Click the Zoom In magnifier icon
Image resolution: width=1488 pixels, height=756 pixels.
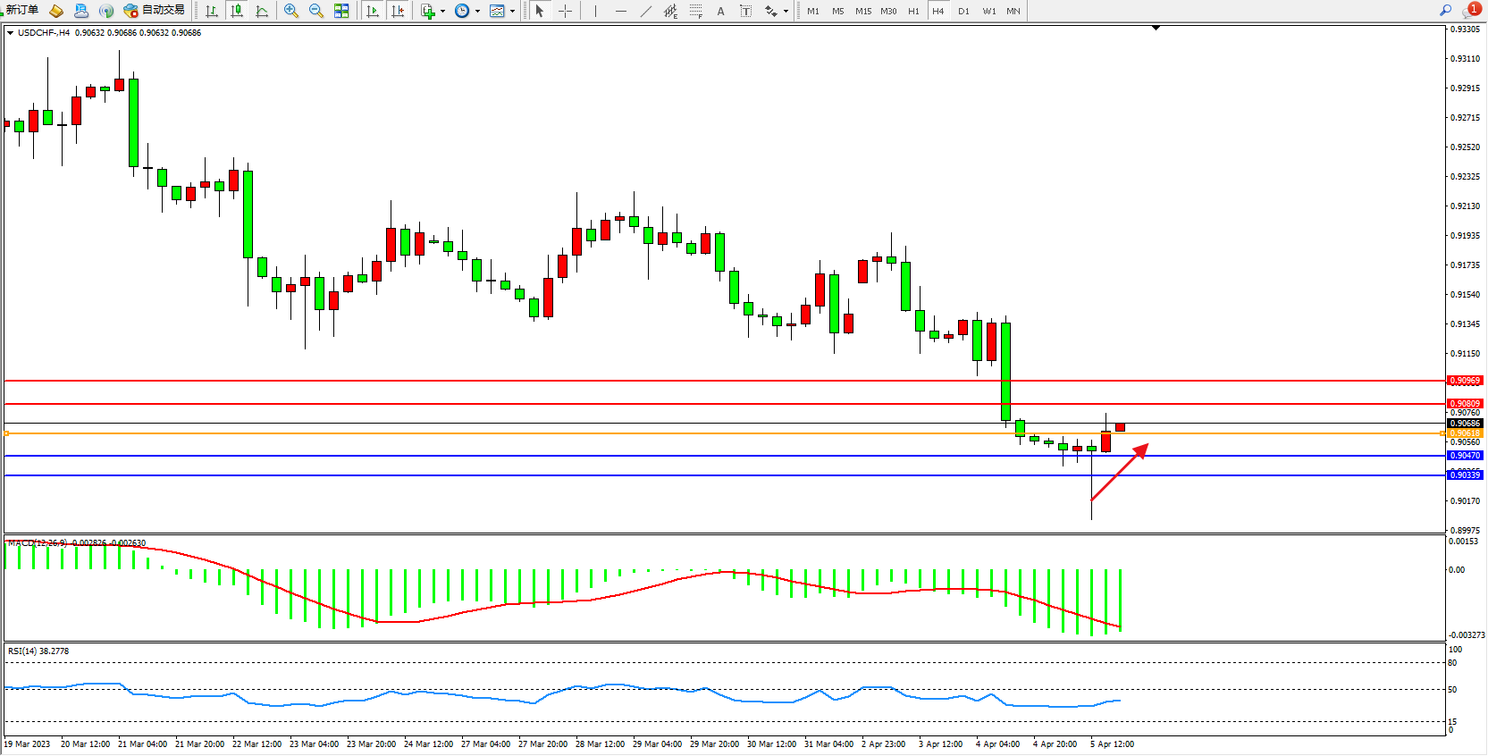[290, 11]
